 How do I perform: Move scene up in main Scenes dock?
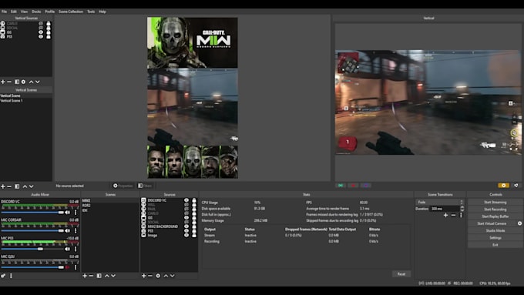pos(107,276)
